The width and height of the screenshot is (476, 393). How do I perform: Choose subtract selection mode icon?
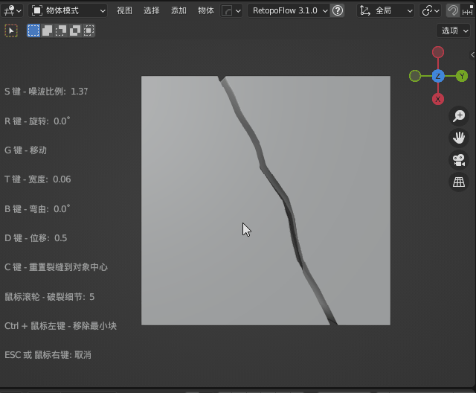[x=61, y=31]
